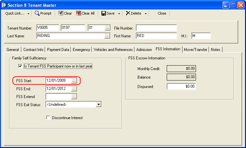
Task: Click the Last Name field
Action: pos(71,36)
